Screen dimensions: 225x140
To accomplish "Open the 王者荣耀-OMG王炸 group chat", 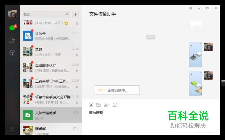I will click(x=51, y=83).
